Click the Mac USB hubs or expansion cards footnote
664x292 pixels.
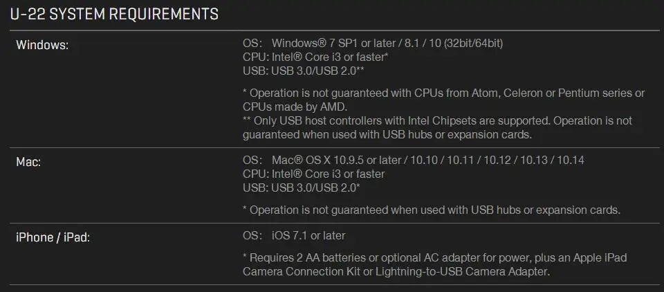[x=432, y=210]
